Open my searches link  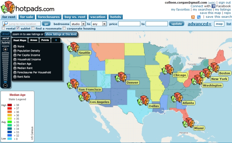(202, 10)
